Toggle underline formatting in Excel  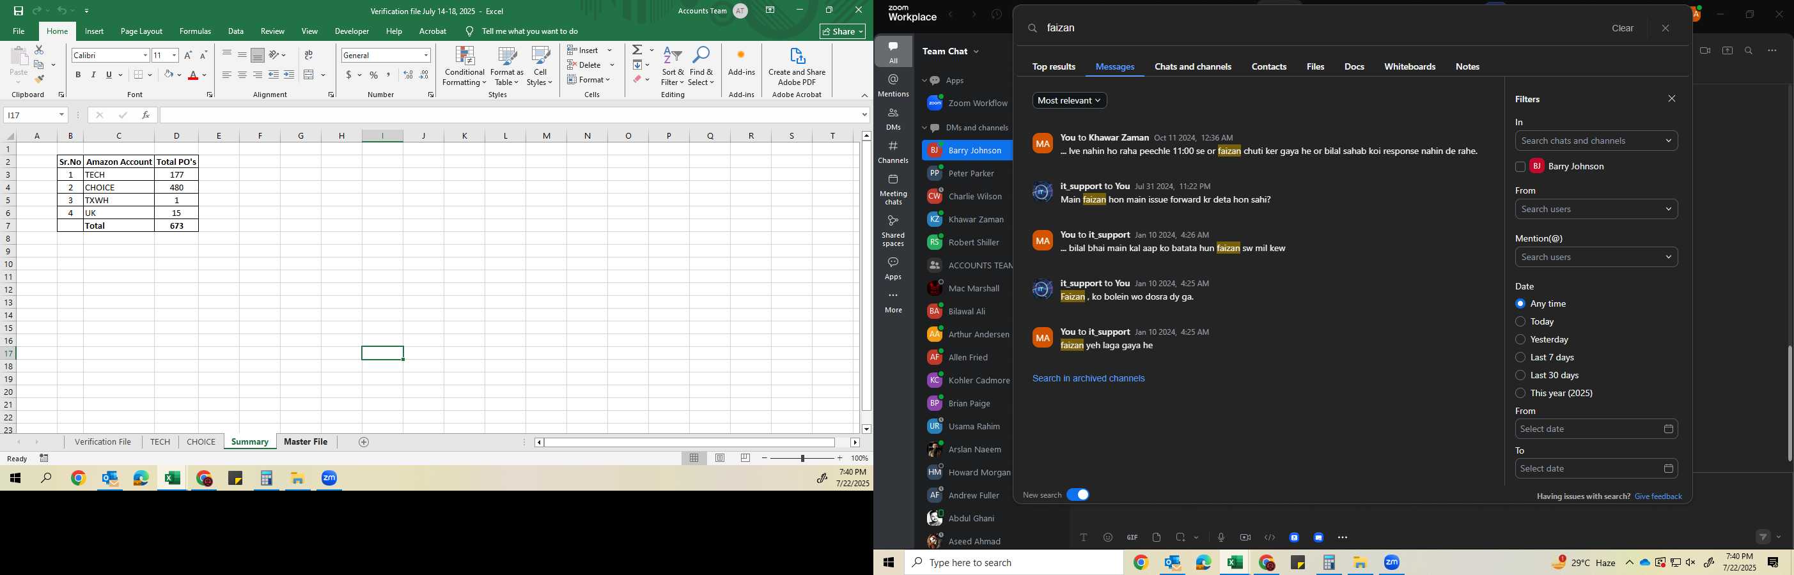tap(109, 75)
